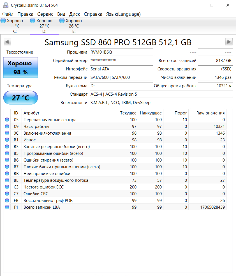The image size is (236, 276).
Task: Click status orb of row 0C
Action: (7, 133)
